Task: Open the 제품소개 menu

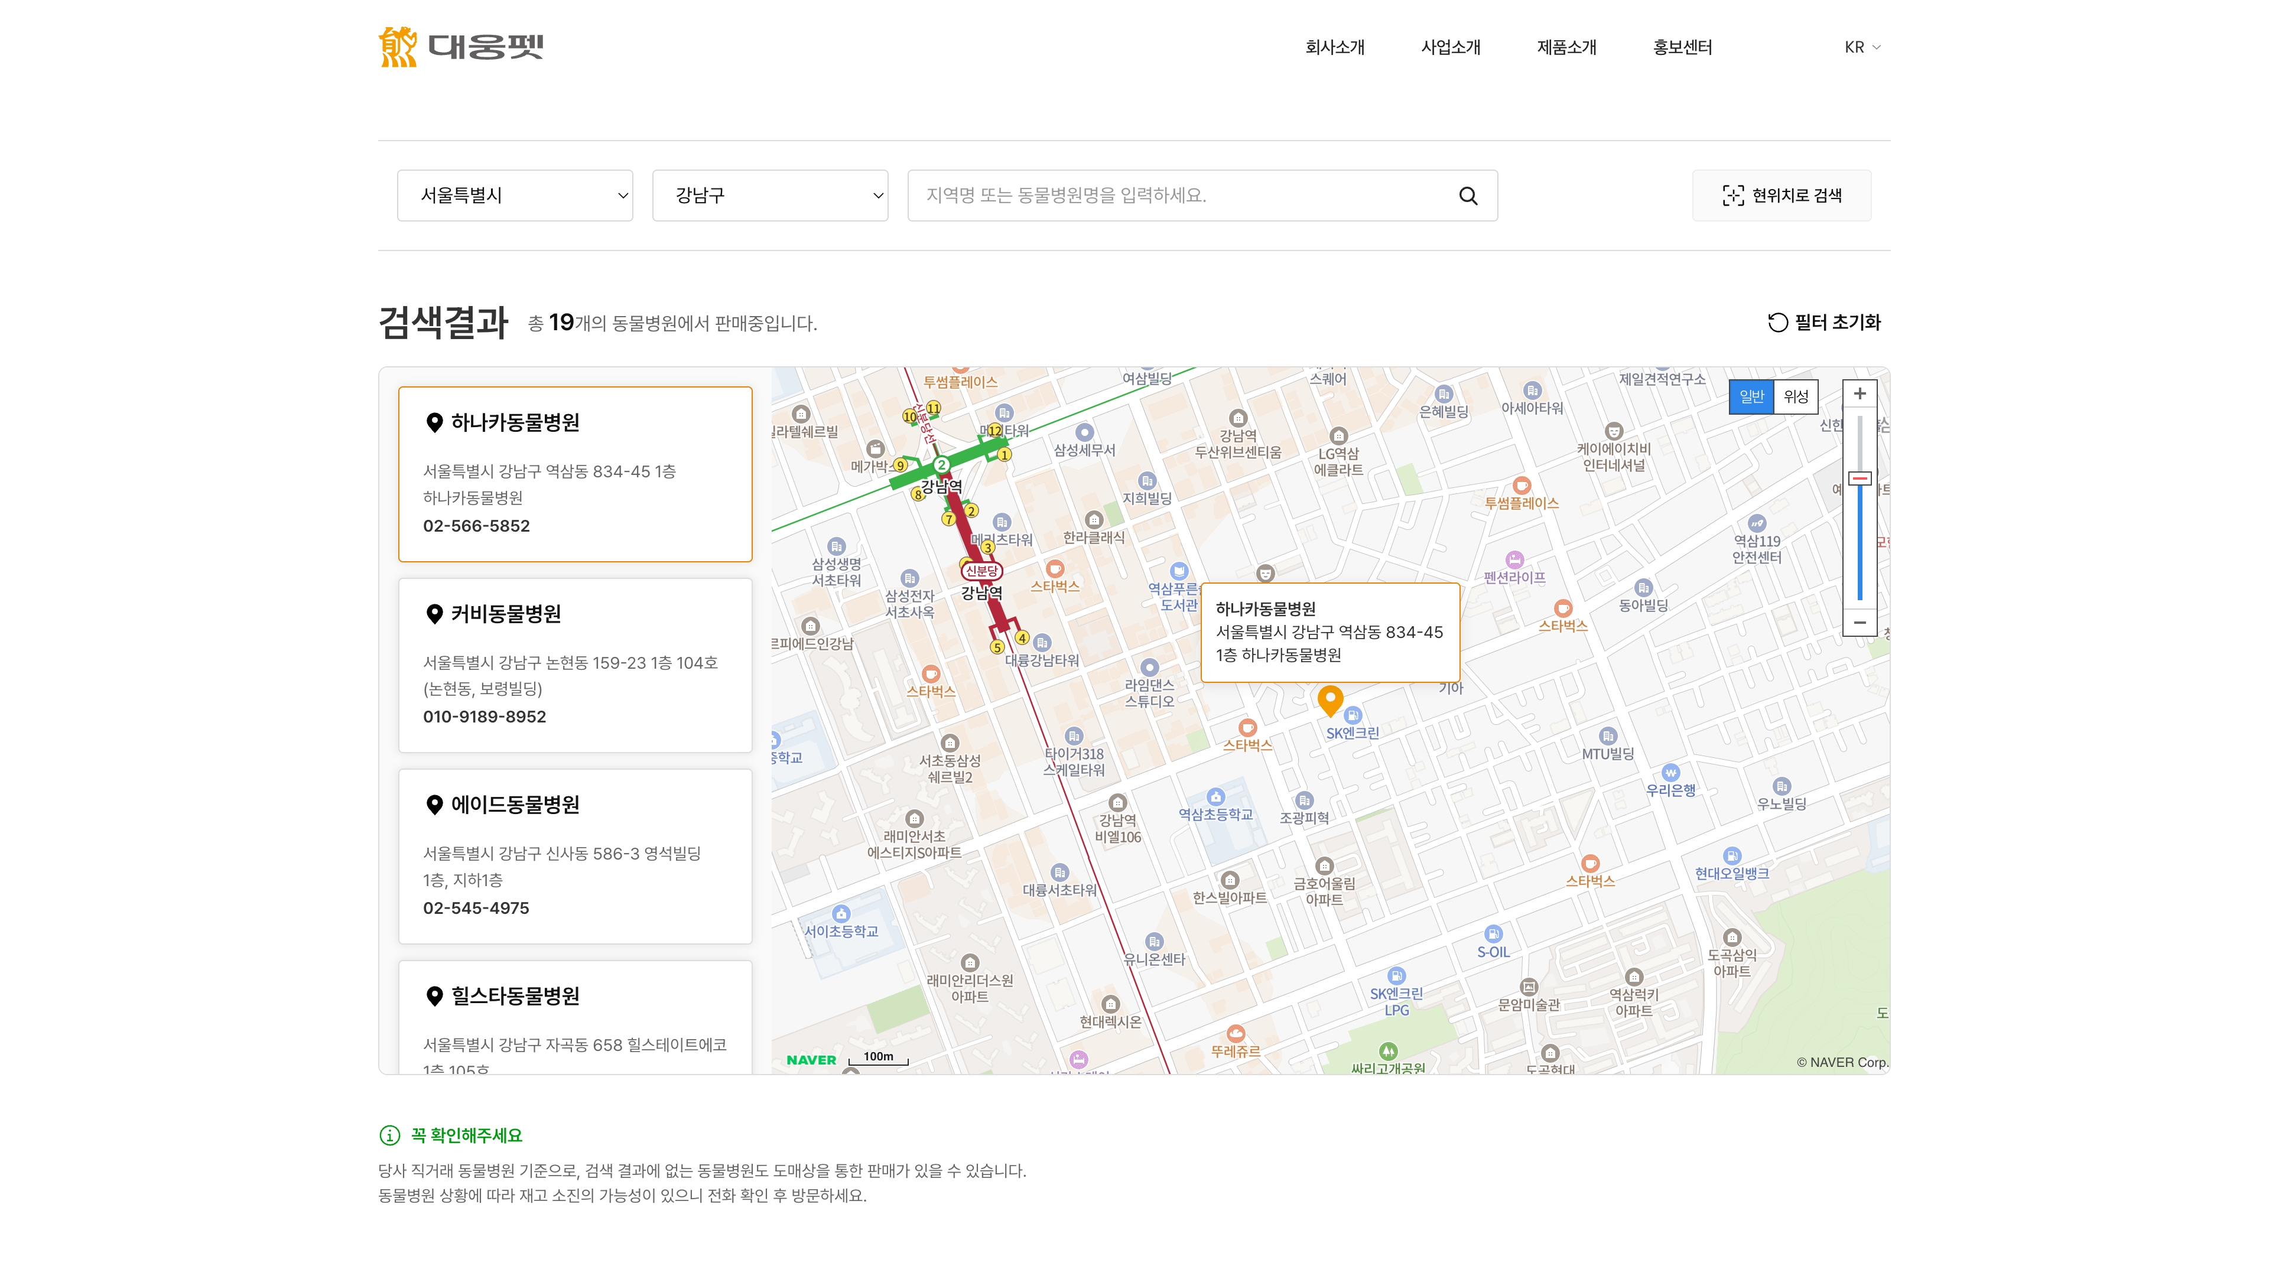Action: coord(1566,47)
